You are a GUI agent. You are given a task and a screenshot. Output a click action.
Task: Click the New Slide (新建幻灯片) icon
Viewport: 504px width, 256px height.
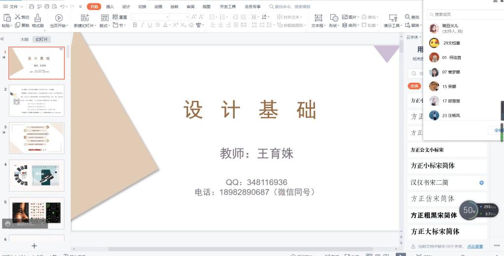[x=85, y=18]
